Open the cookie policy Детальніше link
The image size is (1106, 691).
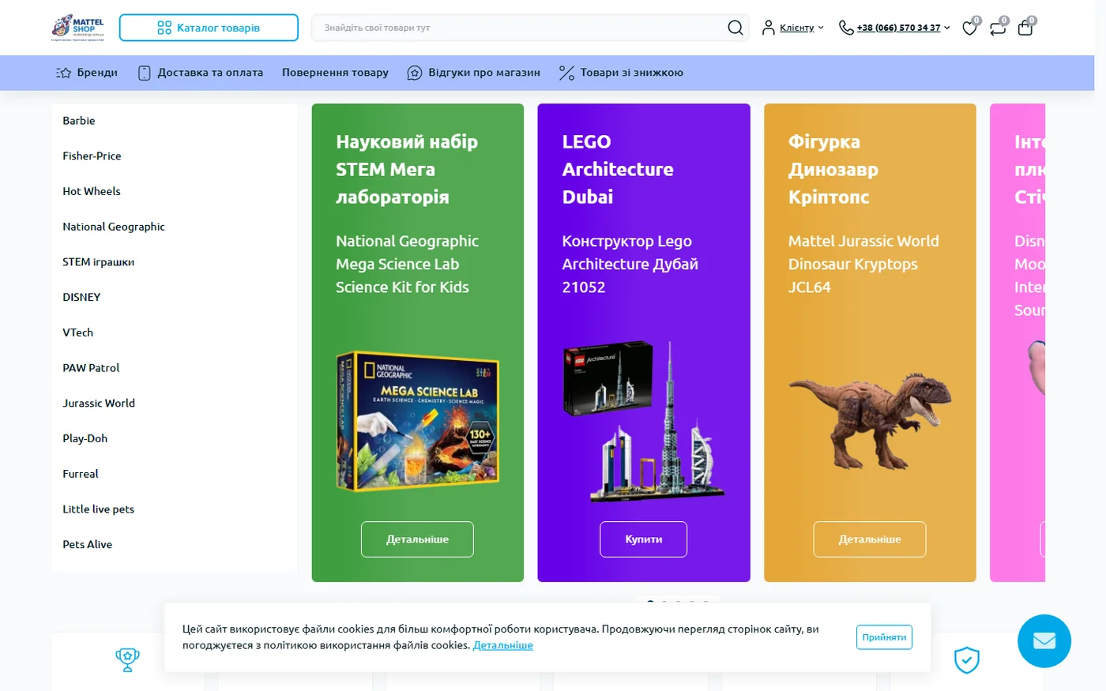(503, 645)
